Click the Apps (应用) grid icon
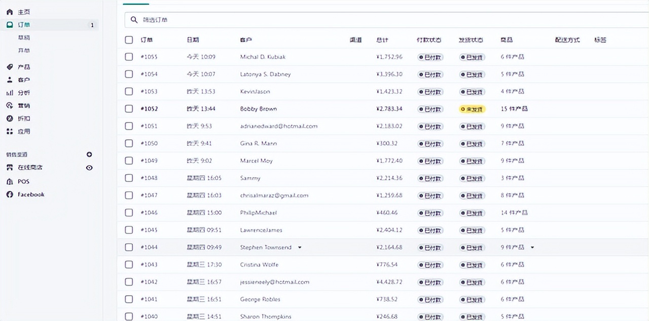 point(10,132)
